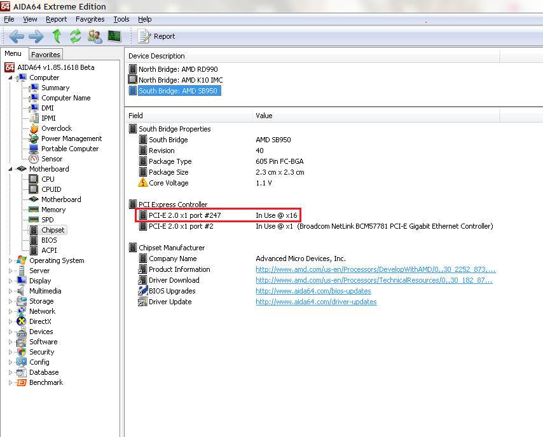Open the users icon in toolbar
Screen dimensions: 543x437
click(95, 36)
